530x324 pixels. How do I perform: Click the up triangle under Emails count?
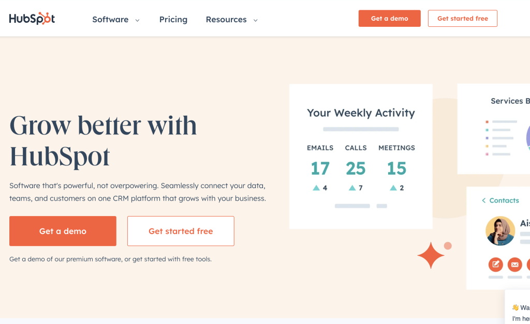(316, 188)
